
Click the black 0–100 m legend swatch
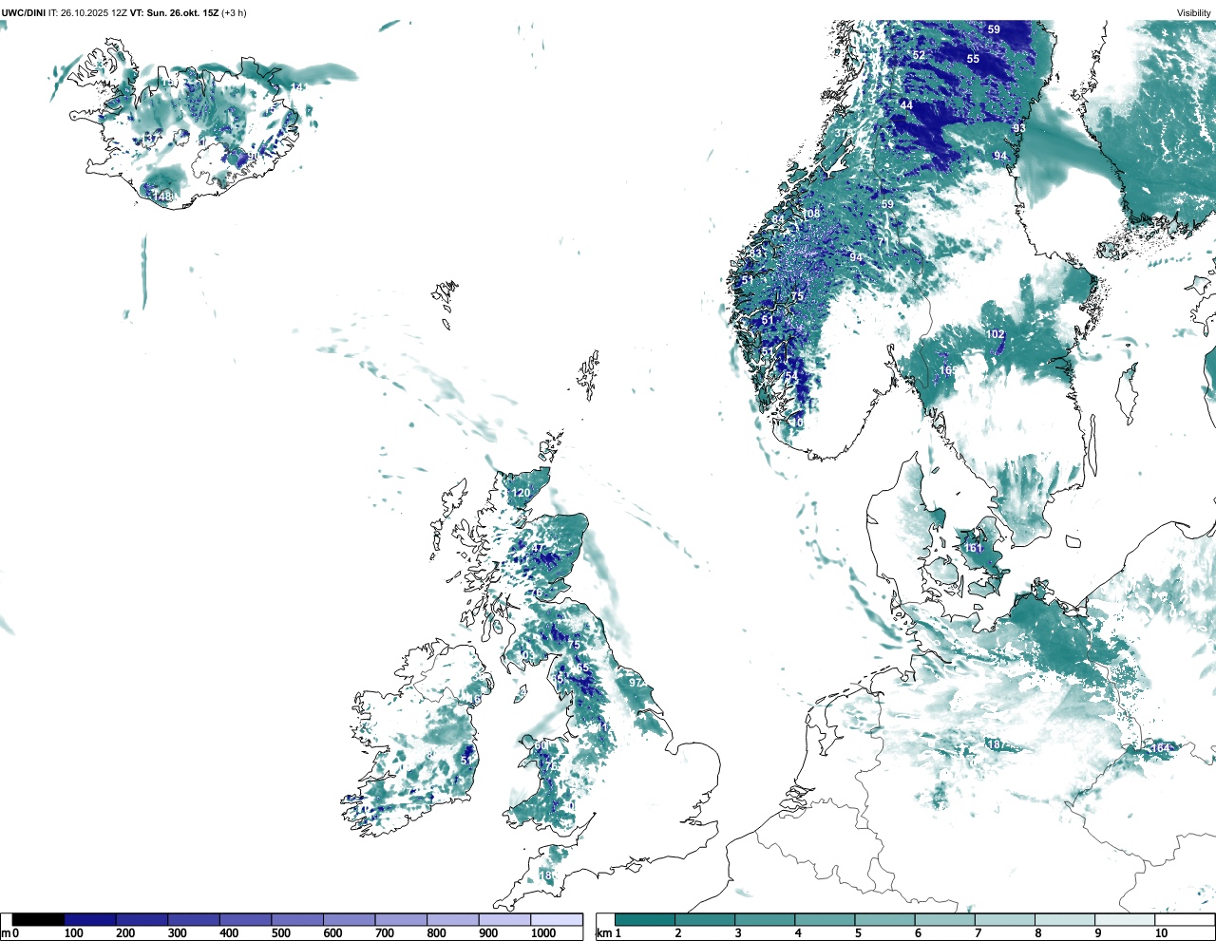coord(38,919)
